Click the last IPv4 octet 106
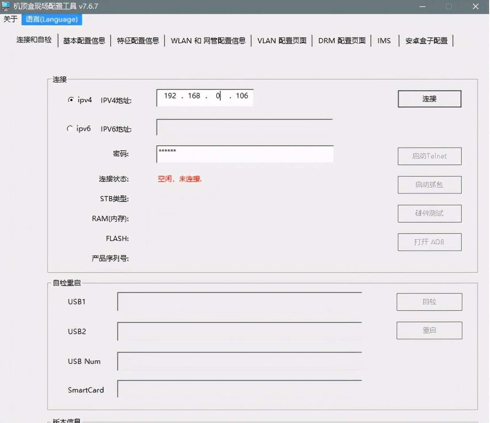 tap(242, 96)
